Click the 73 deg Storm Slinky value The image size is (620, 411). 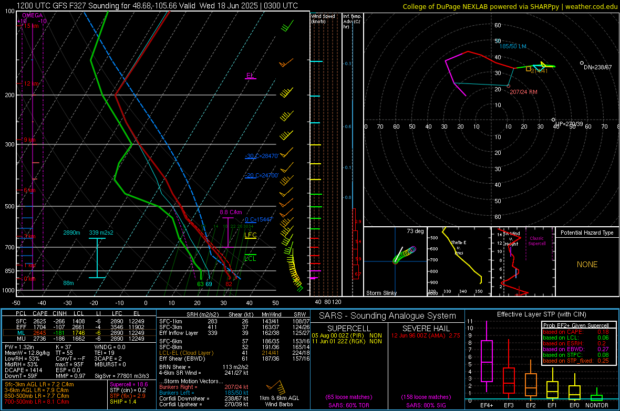click(x=415, y=231)
